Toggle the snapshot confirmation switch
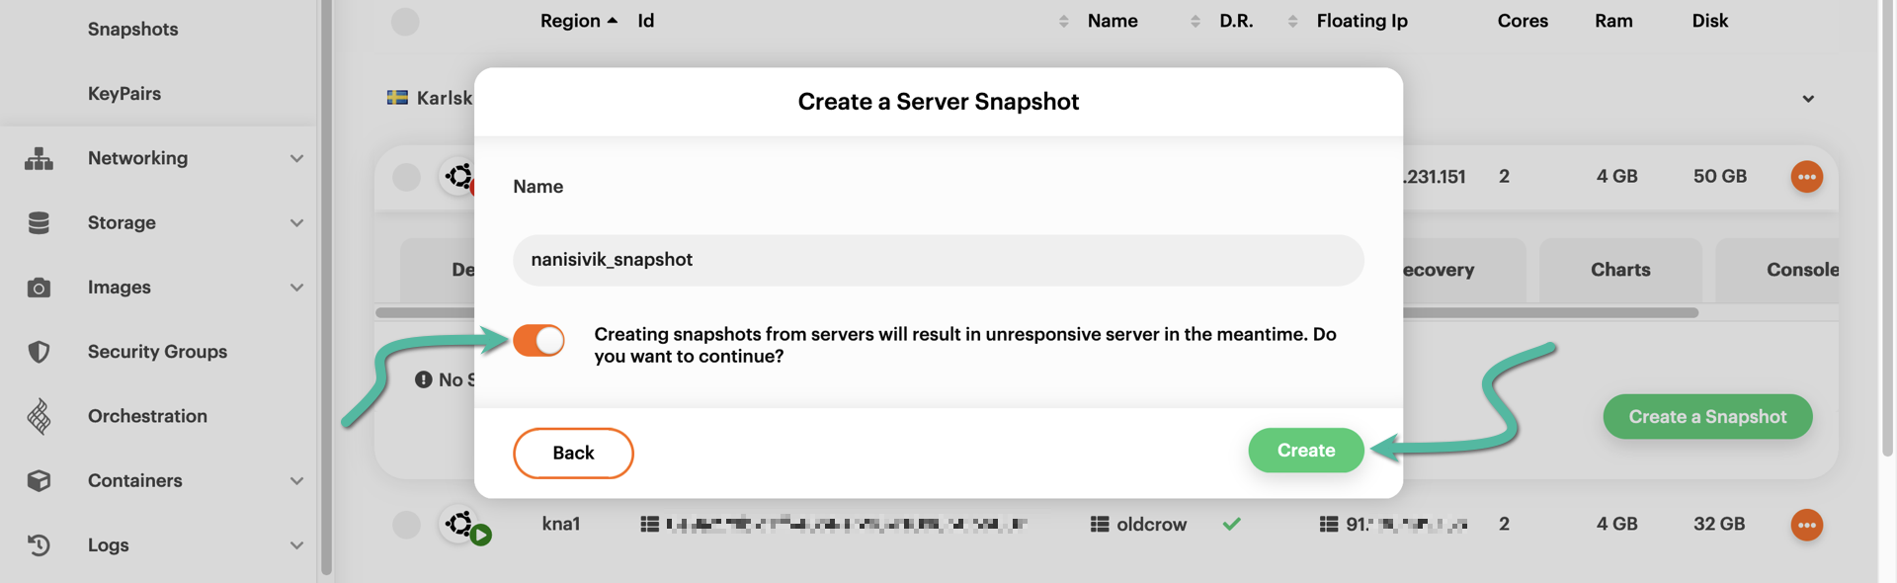 coord(538,341)
